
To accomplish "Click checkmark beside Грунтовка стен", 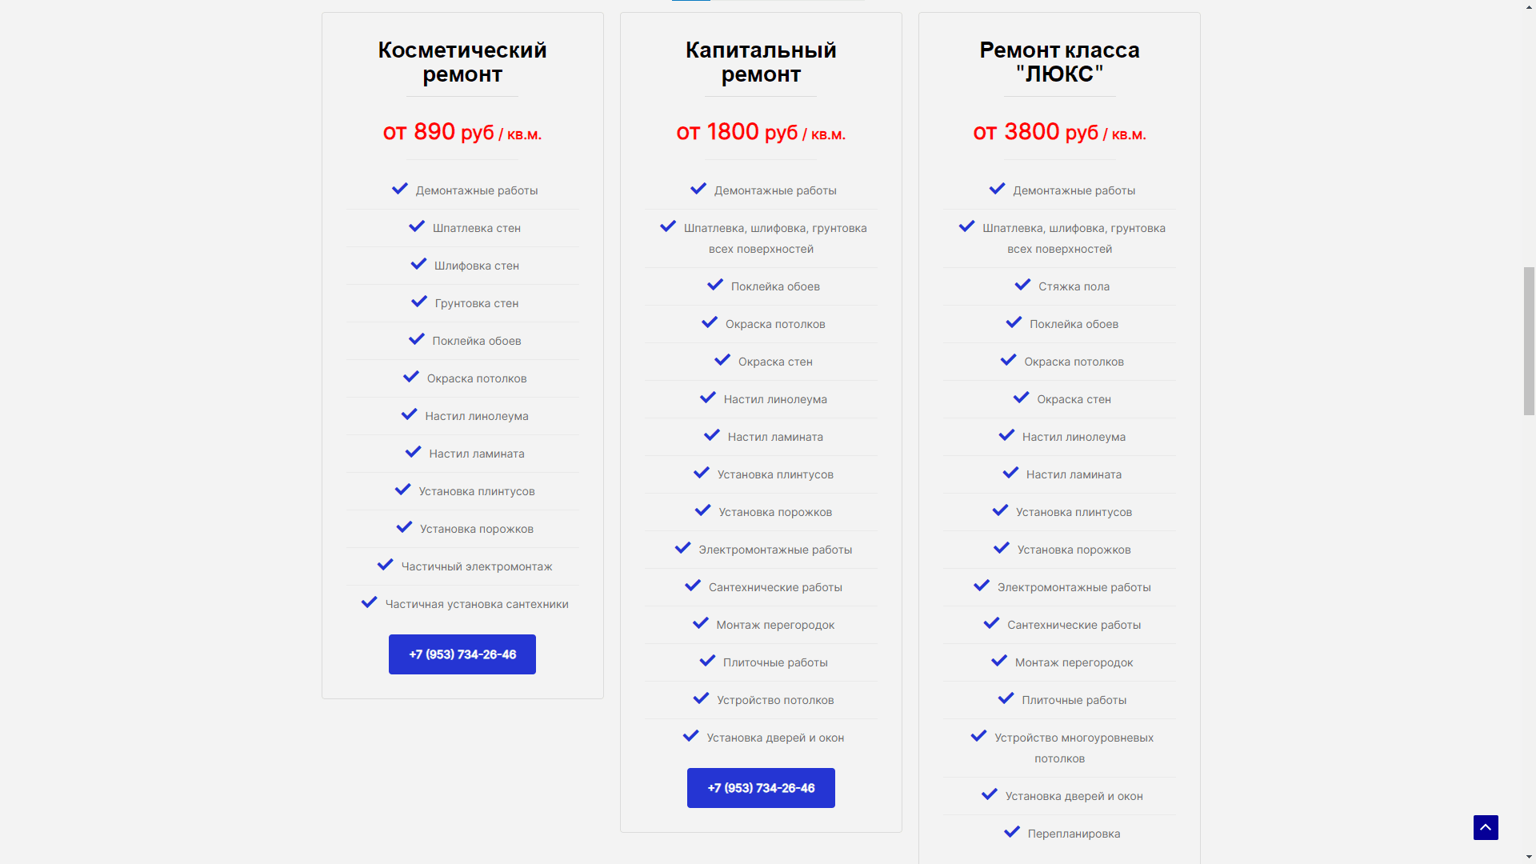I will (x=419, y=302).
